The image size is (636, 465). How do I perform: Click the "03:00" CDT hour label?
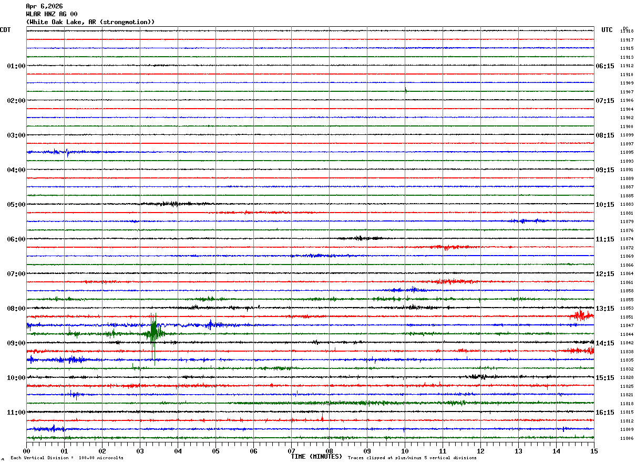tap(16, 135)
